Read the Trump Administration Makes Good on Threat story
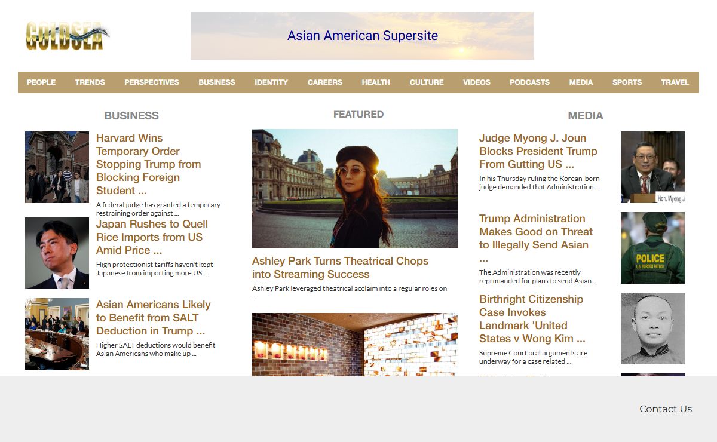The width and height of the screenshot is (717, 442). pyautogui.click(x=536, y=238)
